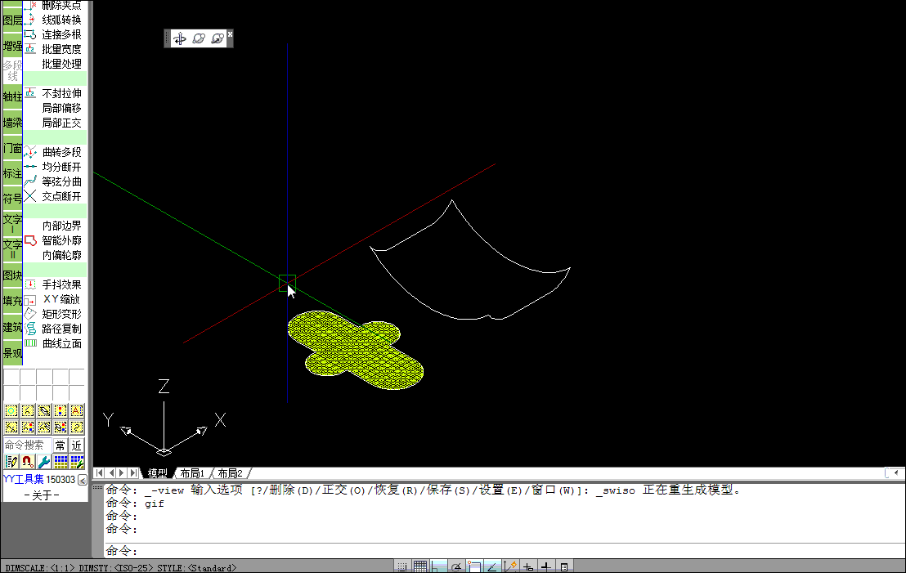Jump to last layout tab using arrow
The width and height of the screenshot is (906, 573).
134,473
